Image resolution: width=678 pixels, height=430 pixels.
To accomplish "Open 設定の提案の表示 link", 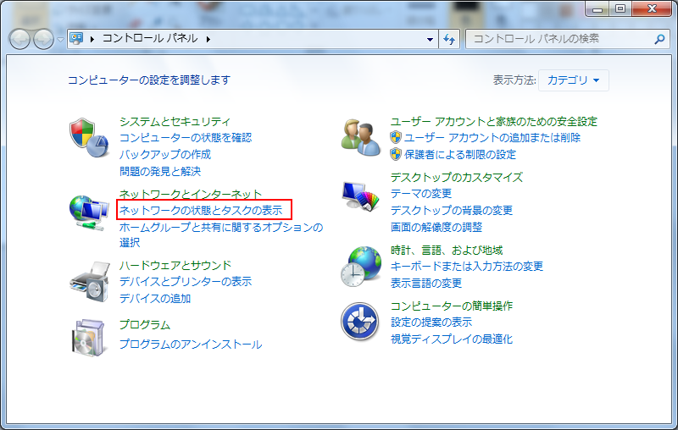I will point(431,322).
